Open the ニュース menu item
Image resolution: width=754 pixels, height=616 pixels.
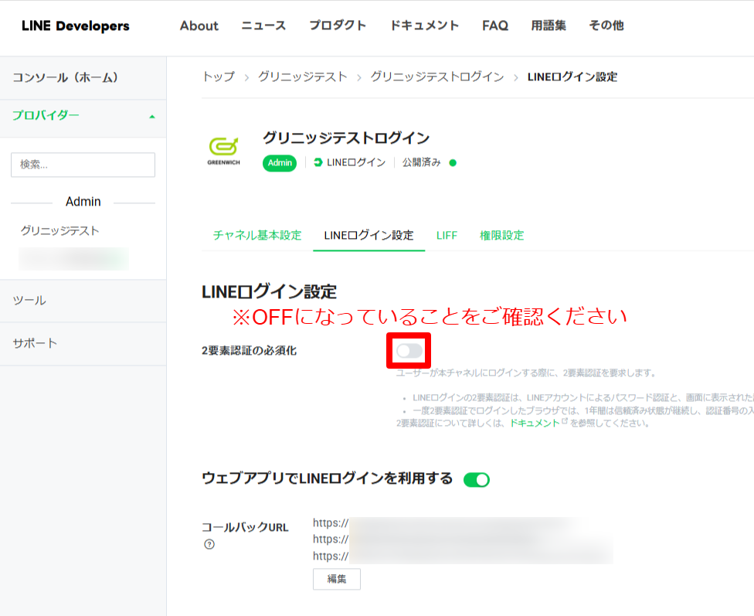tap(263, 26)
